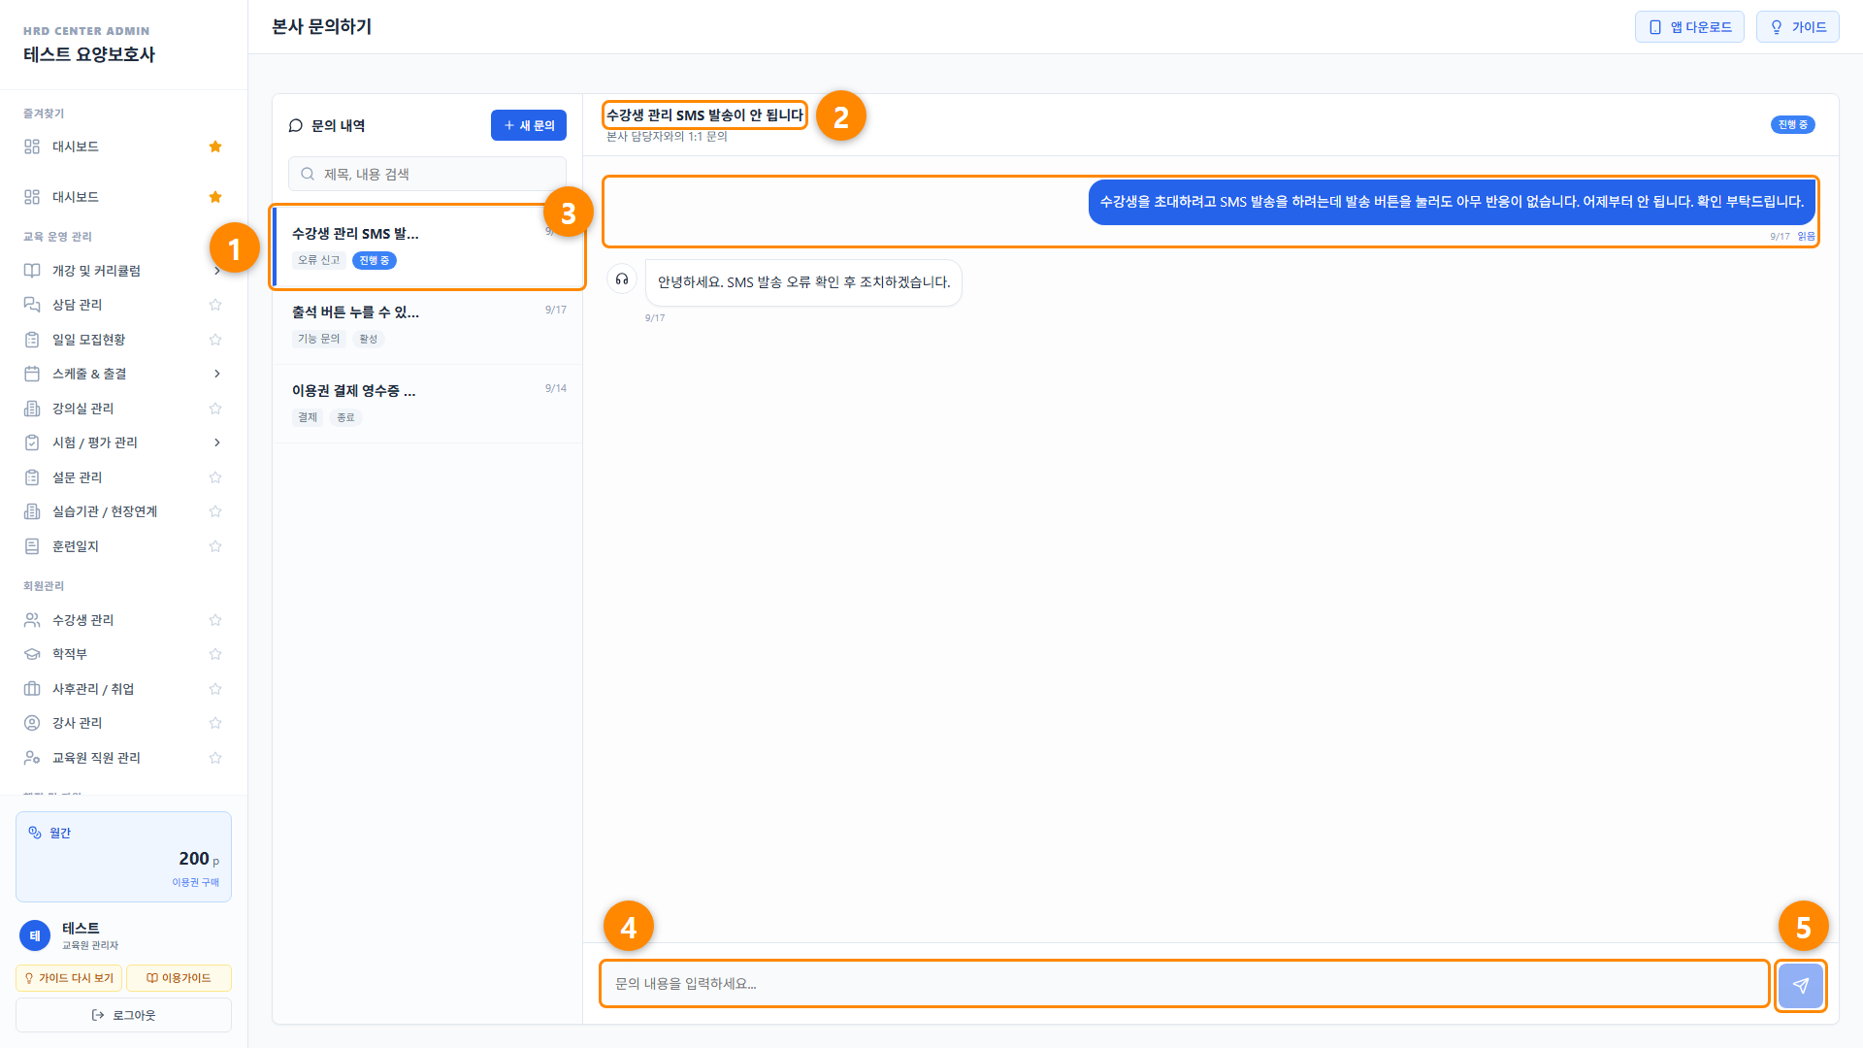The height and width of the screenshot is (1048, 1863).
Task: Click the search magnifier icon in inquiry list
Action: click(x=308, y=175)
